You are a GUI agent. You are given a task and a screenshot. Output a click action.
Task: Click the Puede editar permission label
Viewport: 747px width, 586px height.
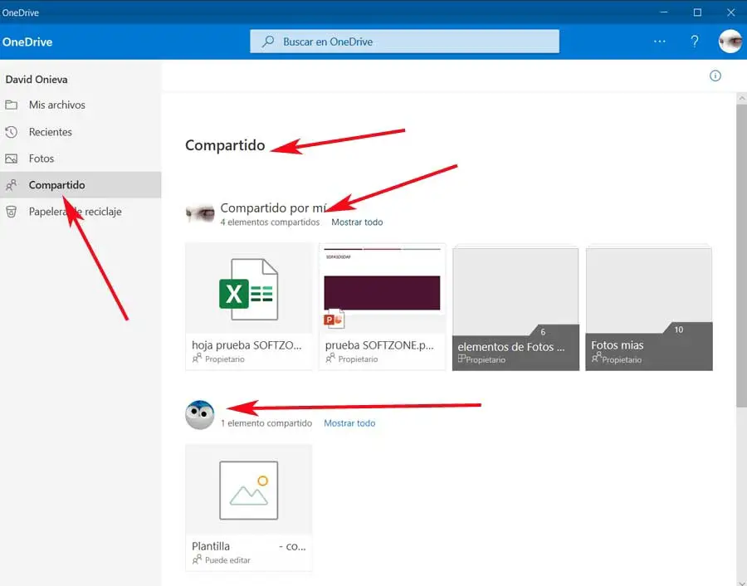(227, 560)
